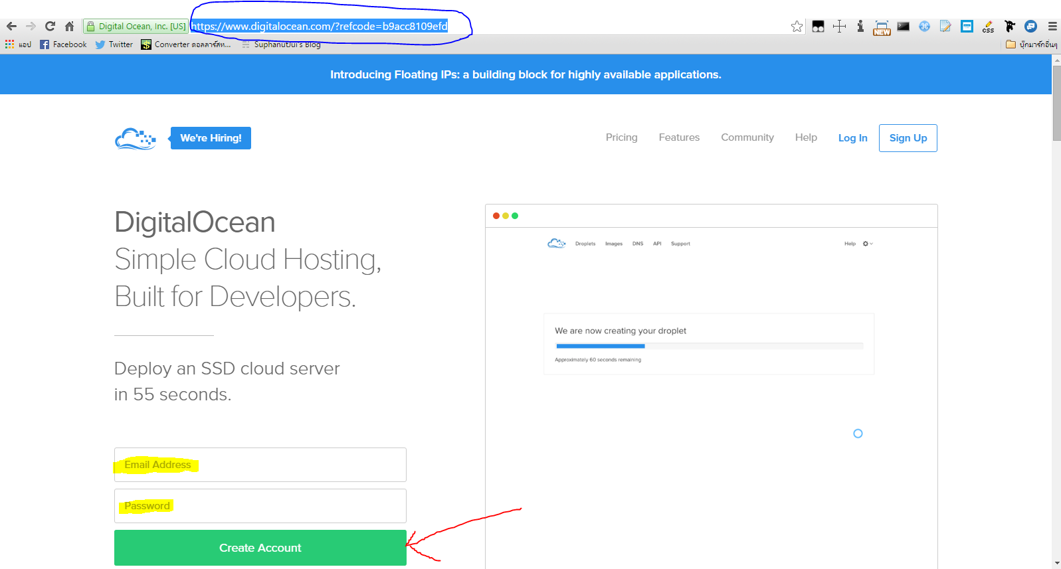The image size is (1061, 569).
Task: Go to the Community section
Action: click(x=747, y=137)
